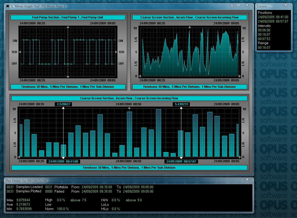Click the right arrow on bar chart axis
The image size is (297, 218).
(x=240, y=157)
